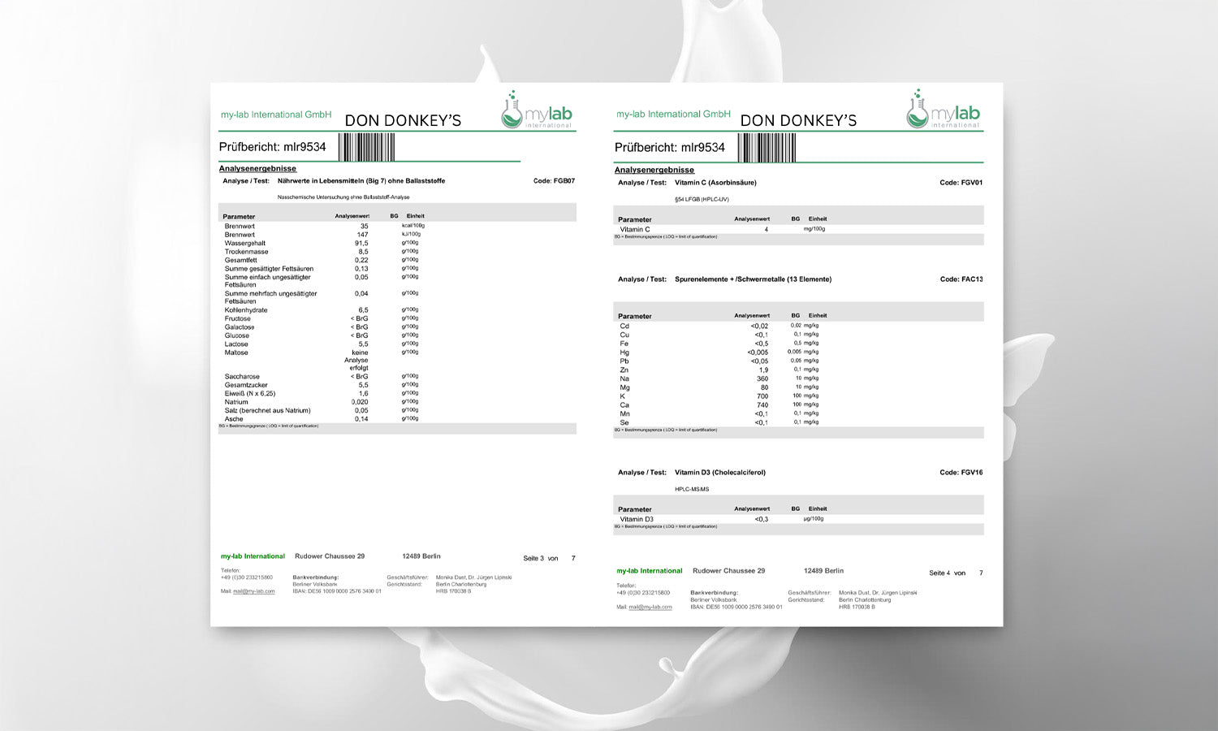The image size is (1218, 731).
Task: Click the DON DONKEY'S title on right page
Action: pyautogui.click(x=798, y=121)
